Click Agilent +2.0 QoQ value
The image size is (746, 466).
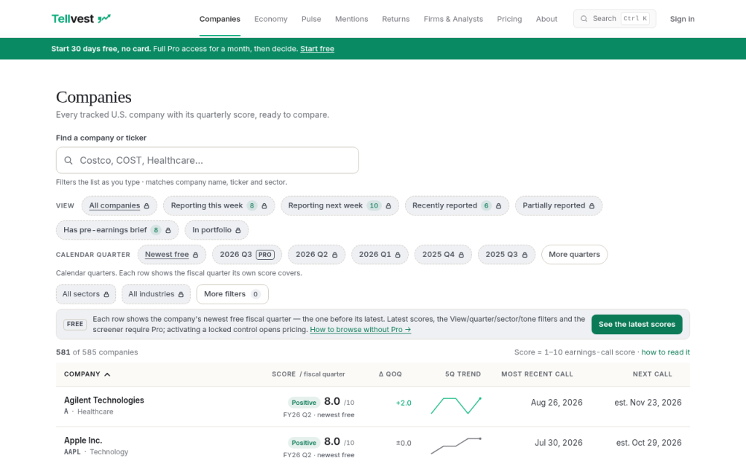coord(404,403)
